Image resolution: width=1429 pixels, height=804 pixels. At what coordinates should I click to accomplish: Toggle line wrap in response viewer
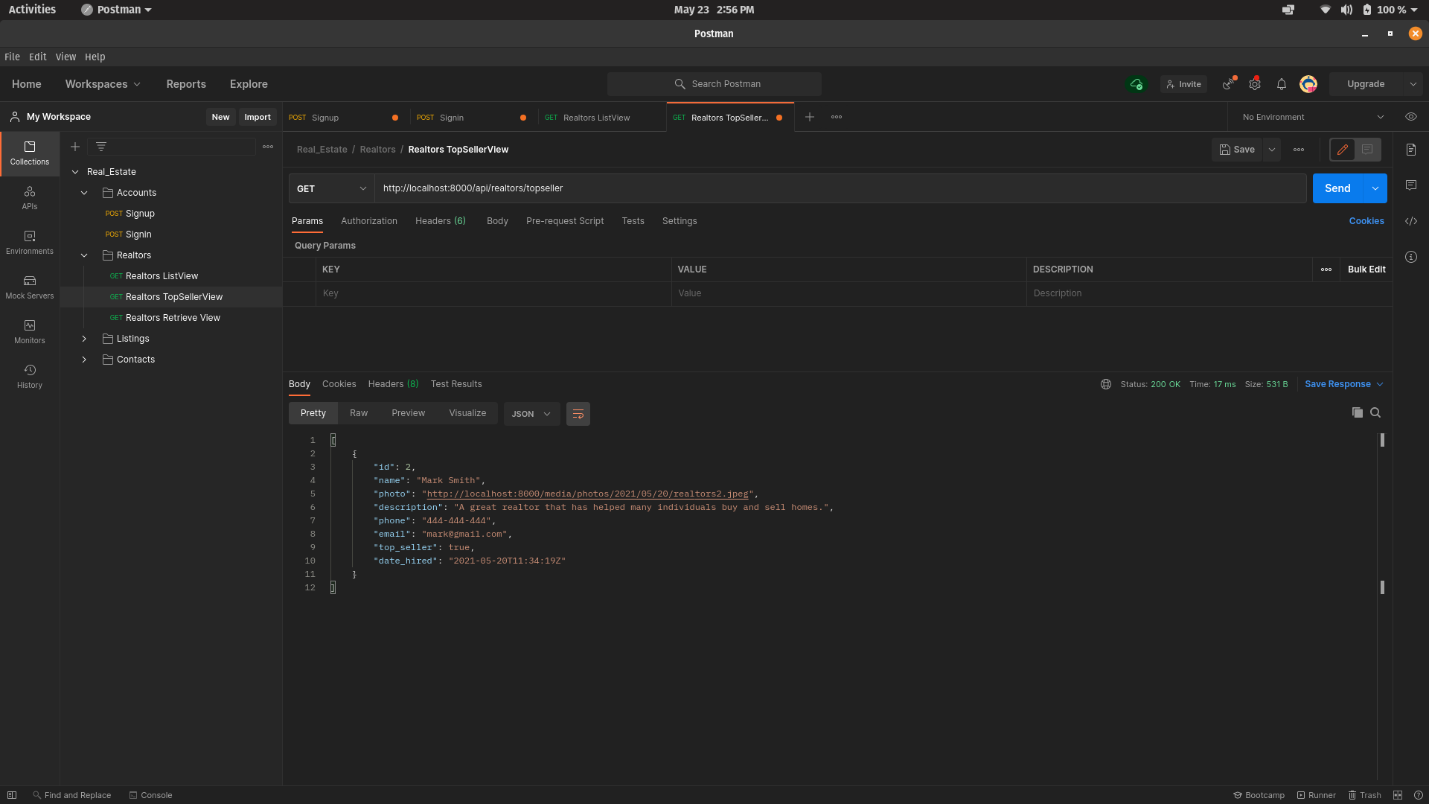[578, 414]
